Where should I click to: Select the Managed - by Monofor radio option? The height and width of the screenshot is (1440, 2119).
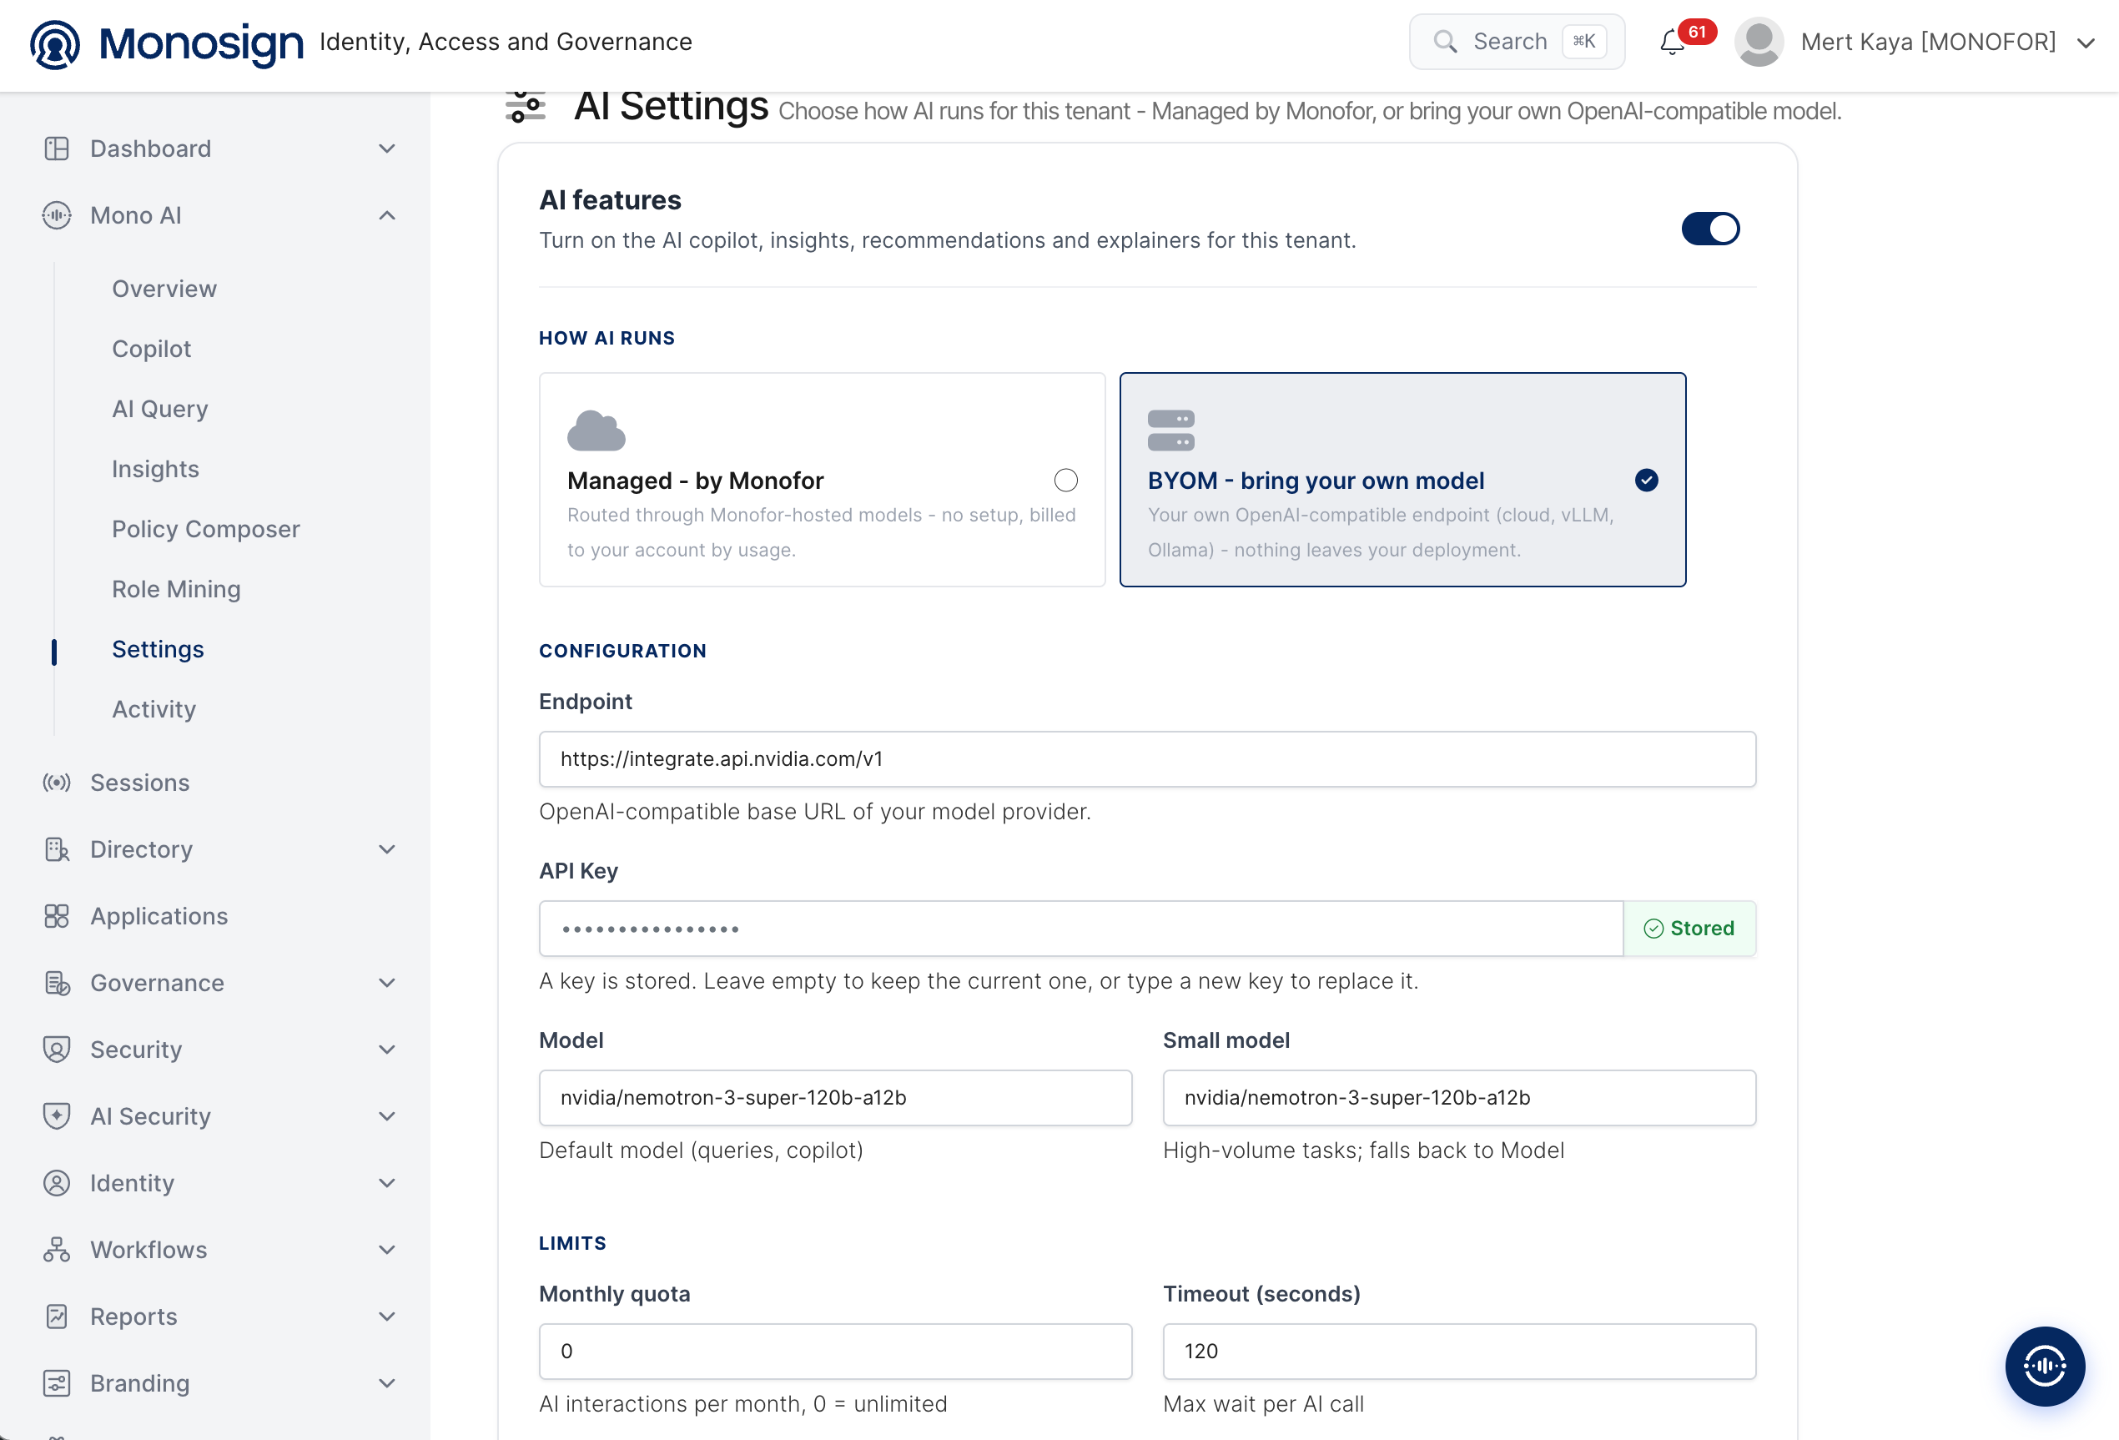[1066, 480]
